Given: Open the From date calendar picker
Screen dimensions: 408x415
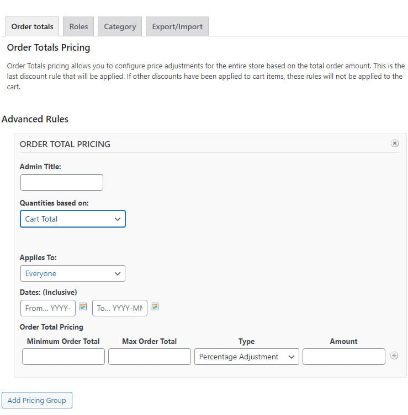Looking at the screenshot, I should (83, 306).
